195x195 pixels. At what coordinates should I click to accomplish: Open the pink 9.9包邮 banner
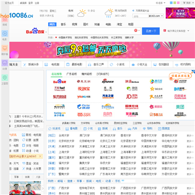tap(102, 50)
